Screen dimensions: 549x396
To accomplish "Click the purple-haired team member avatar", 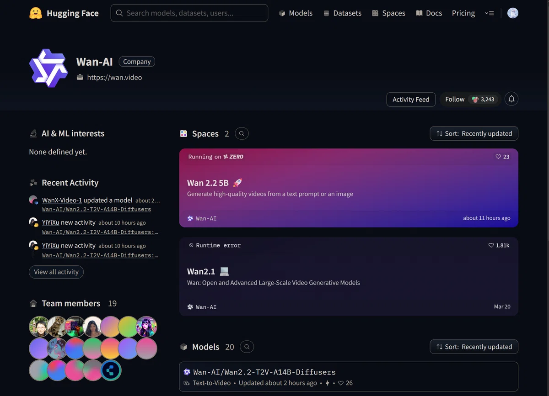I will [146, 327].
